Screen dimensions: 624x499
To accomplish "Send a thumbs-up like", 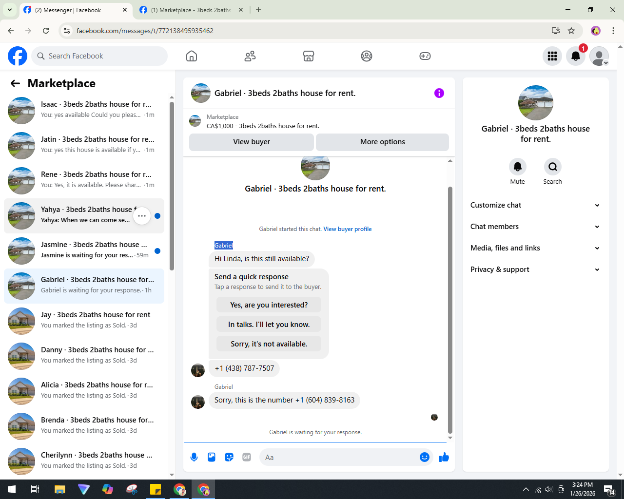I will point(444,457).
